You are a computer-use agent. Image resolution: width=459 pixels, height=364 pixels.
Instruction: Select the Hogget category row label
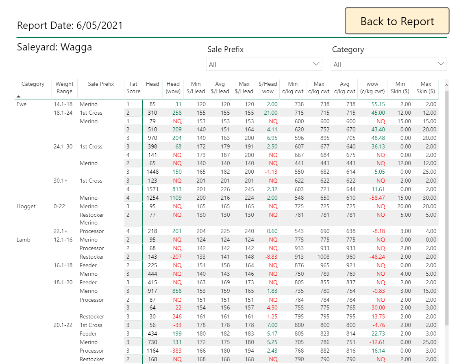pos(26,206)
